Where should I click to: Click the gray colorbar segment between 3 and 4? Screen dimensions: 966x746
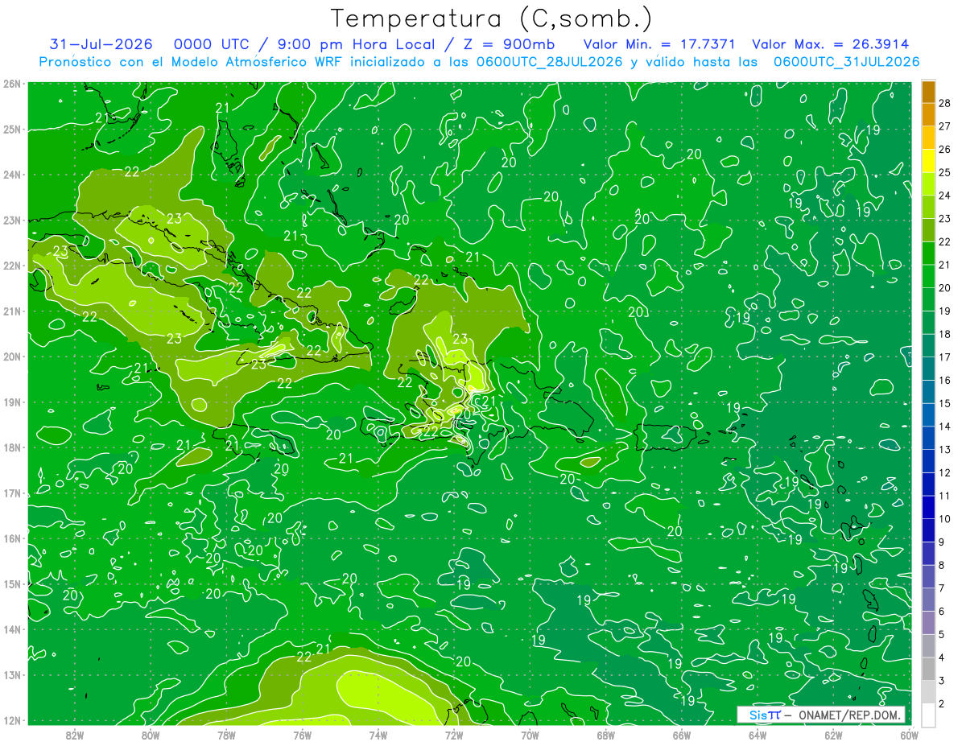[928, 669]
